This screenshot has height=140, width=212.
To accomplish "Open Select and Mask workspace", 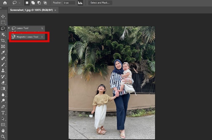I will click(x=100, y=3).
